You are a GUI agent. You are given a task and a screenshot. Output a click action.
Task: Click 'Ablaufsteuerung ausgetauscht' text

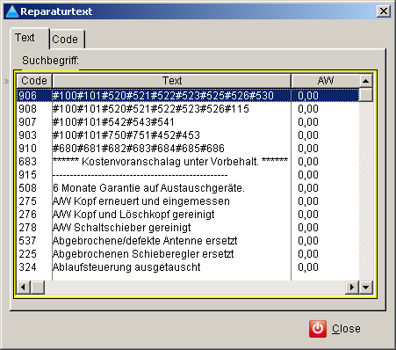126,267
